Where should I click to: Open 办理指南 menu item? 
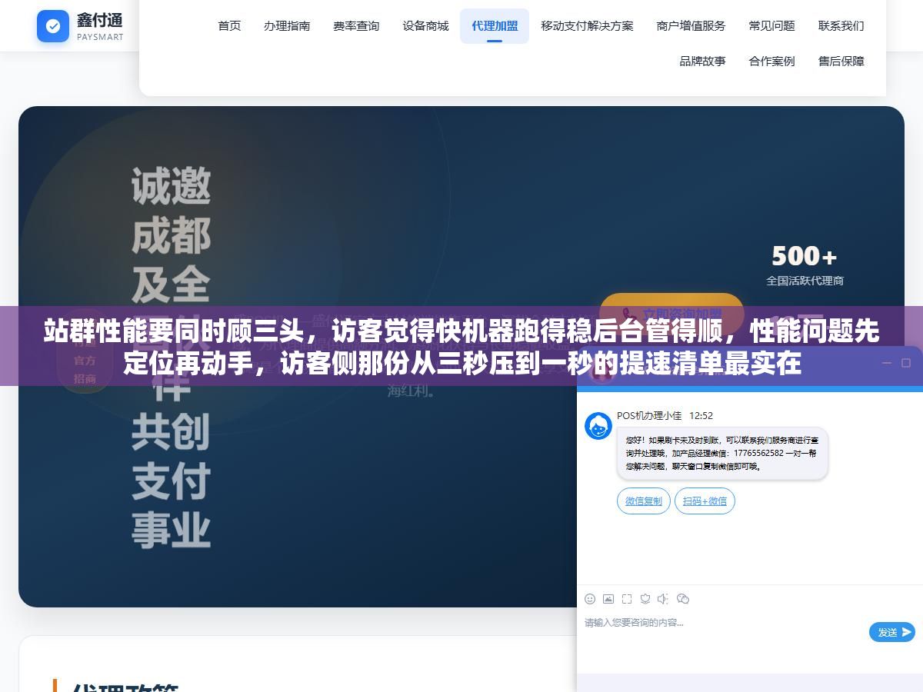[x=287, y=26]
